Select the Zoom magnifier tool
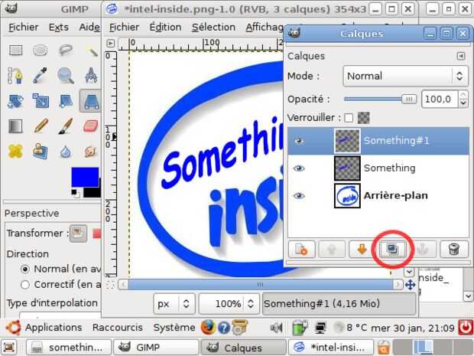The image size is (474, 356). [x=66, y=76]
